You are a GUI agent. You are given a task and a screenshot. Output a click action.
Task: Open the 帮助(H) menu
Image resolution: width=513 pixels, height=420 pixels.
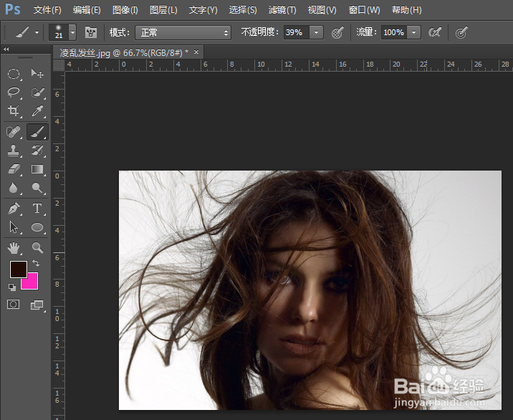[407, 10]
